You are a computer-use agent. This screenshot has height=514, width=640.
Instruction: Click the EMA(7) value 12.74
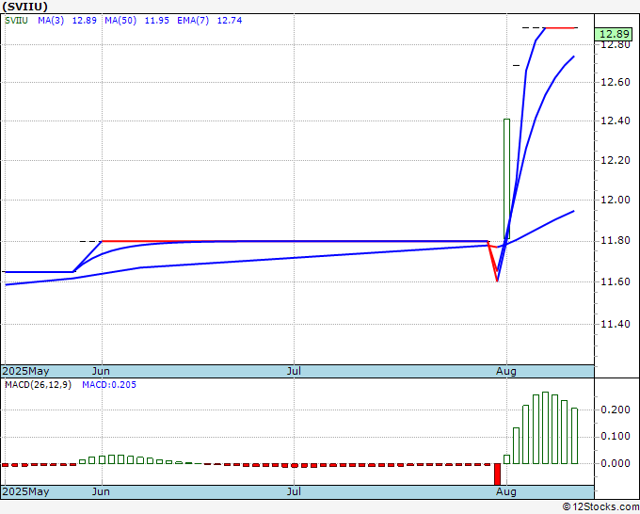tap(230, 21)
